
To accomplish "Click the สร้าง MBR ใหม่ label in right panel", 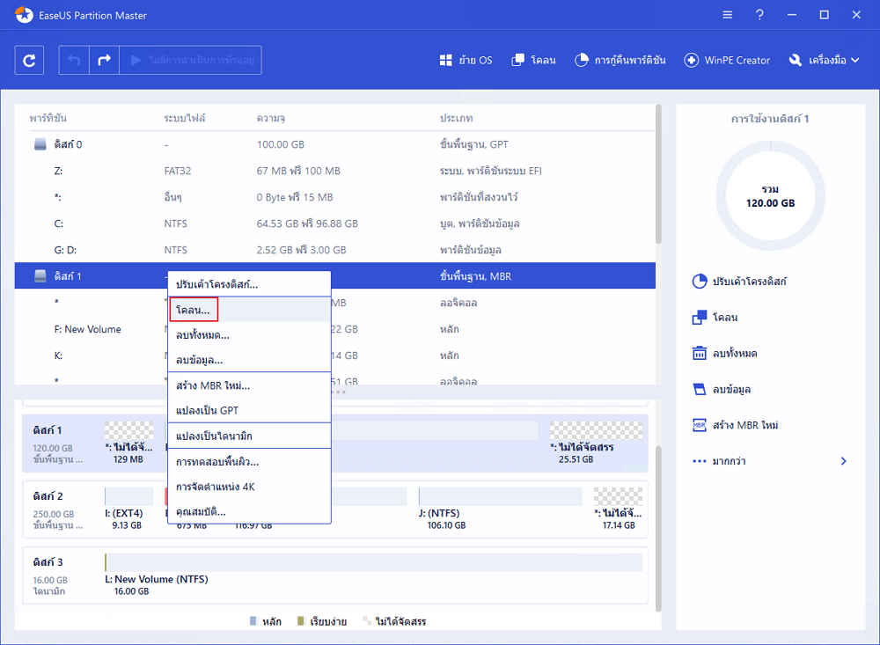I will tap(745, 425).
